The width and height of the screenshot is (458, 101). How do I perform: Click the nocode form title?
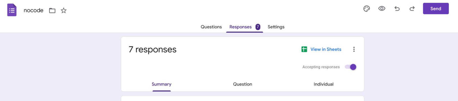click(x=33, y=10)
